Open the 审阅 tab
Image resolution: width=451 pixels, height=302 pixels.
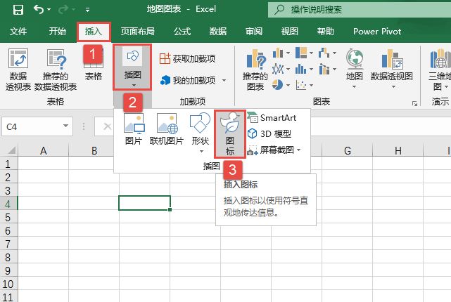point(254,31)
